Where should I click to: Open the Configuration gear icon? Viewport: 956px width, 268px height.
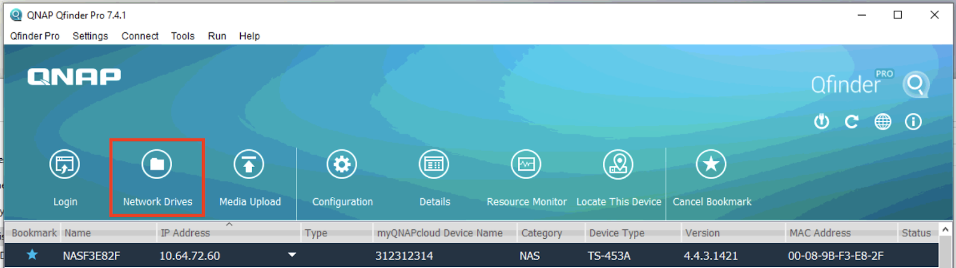pyautogui.click(x=342, y=165)
